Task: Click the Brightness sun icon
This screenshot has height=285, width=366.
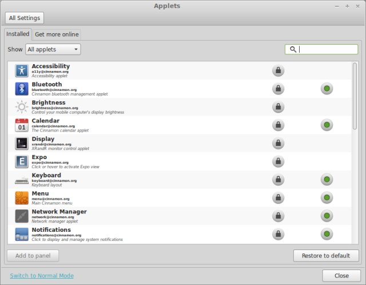Action: 22,107
